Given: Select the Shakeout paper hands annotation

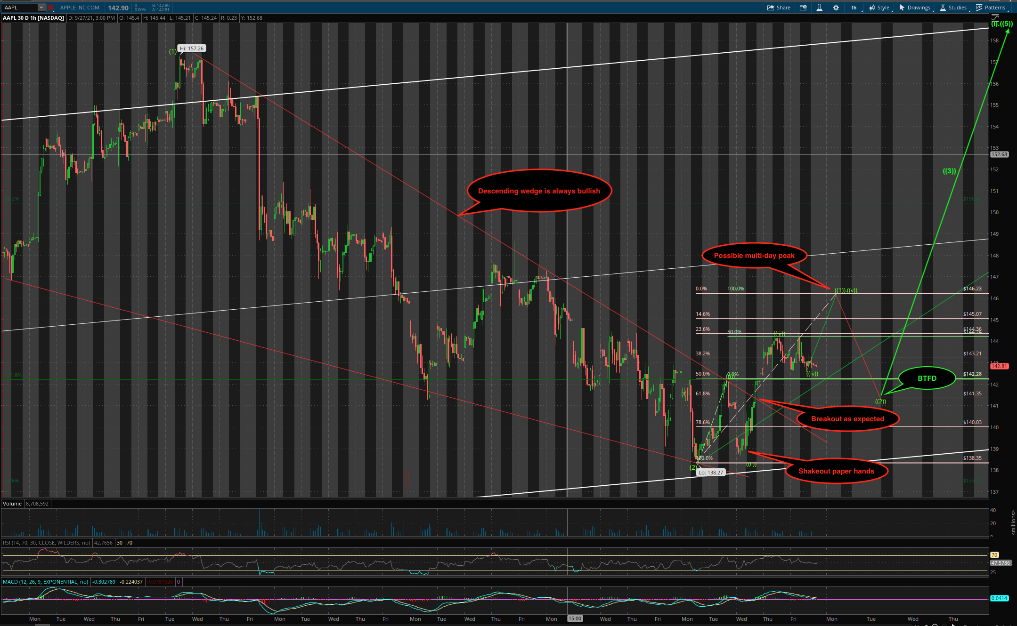Looking at the screenshot, I should [836, 471].
